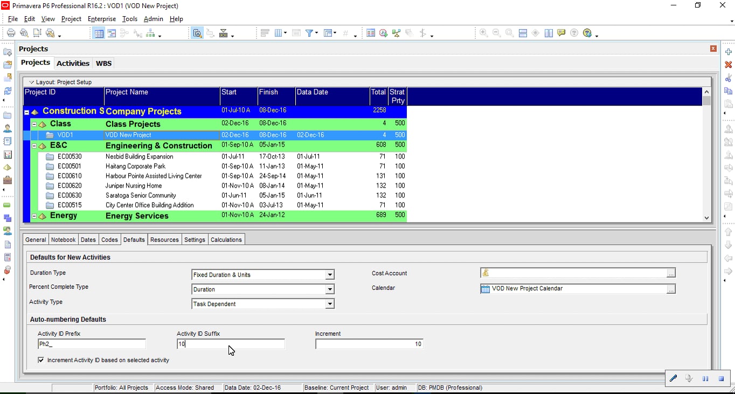Collapse the E&C Engineering & Construction group
This screenshot has width=735, height=394.
(34, 146)
